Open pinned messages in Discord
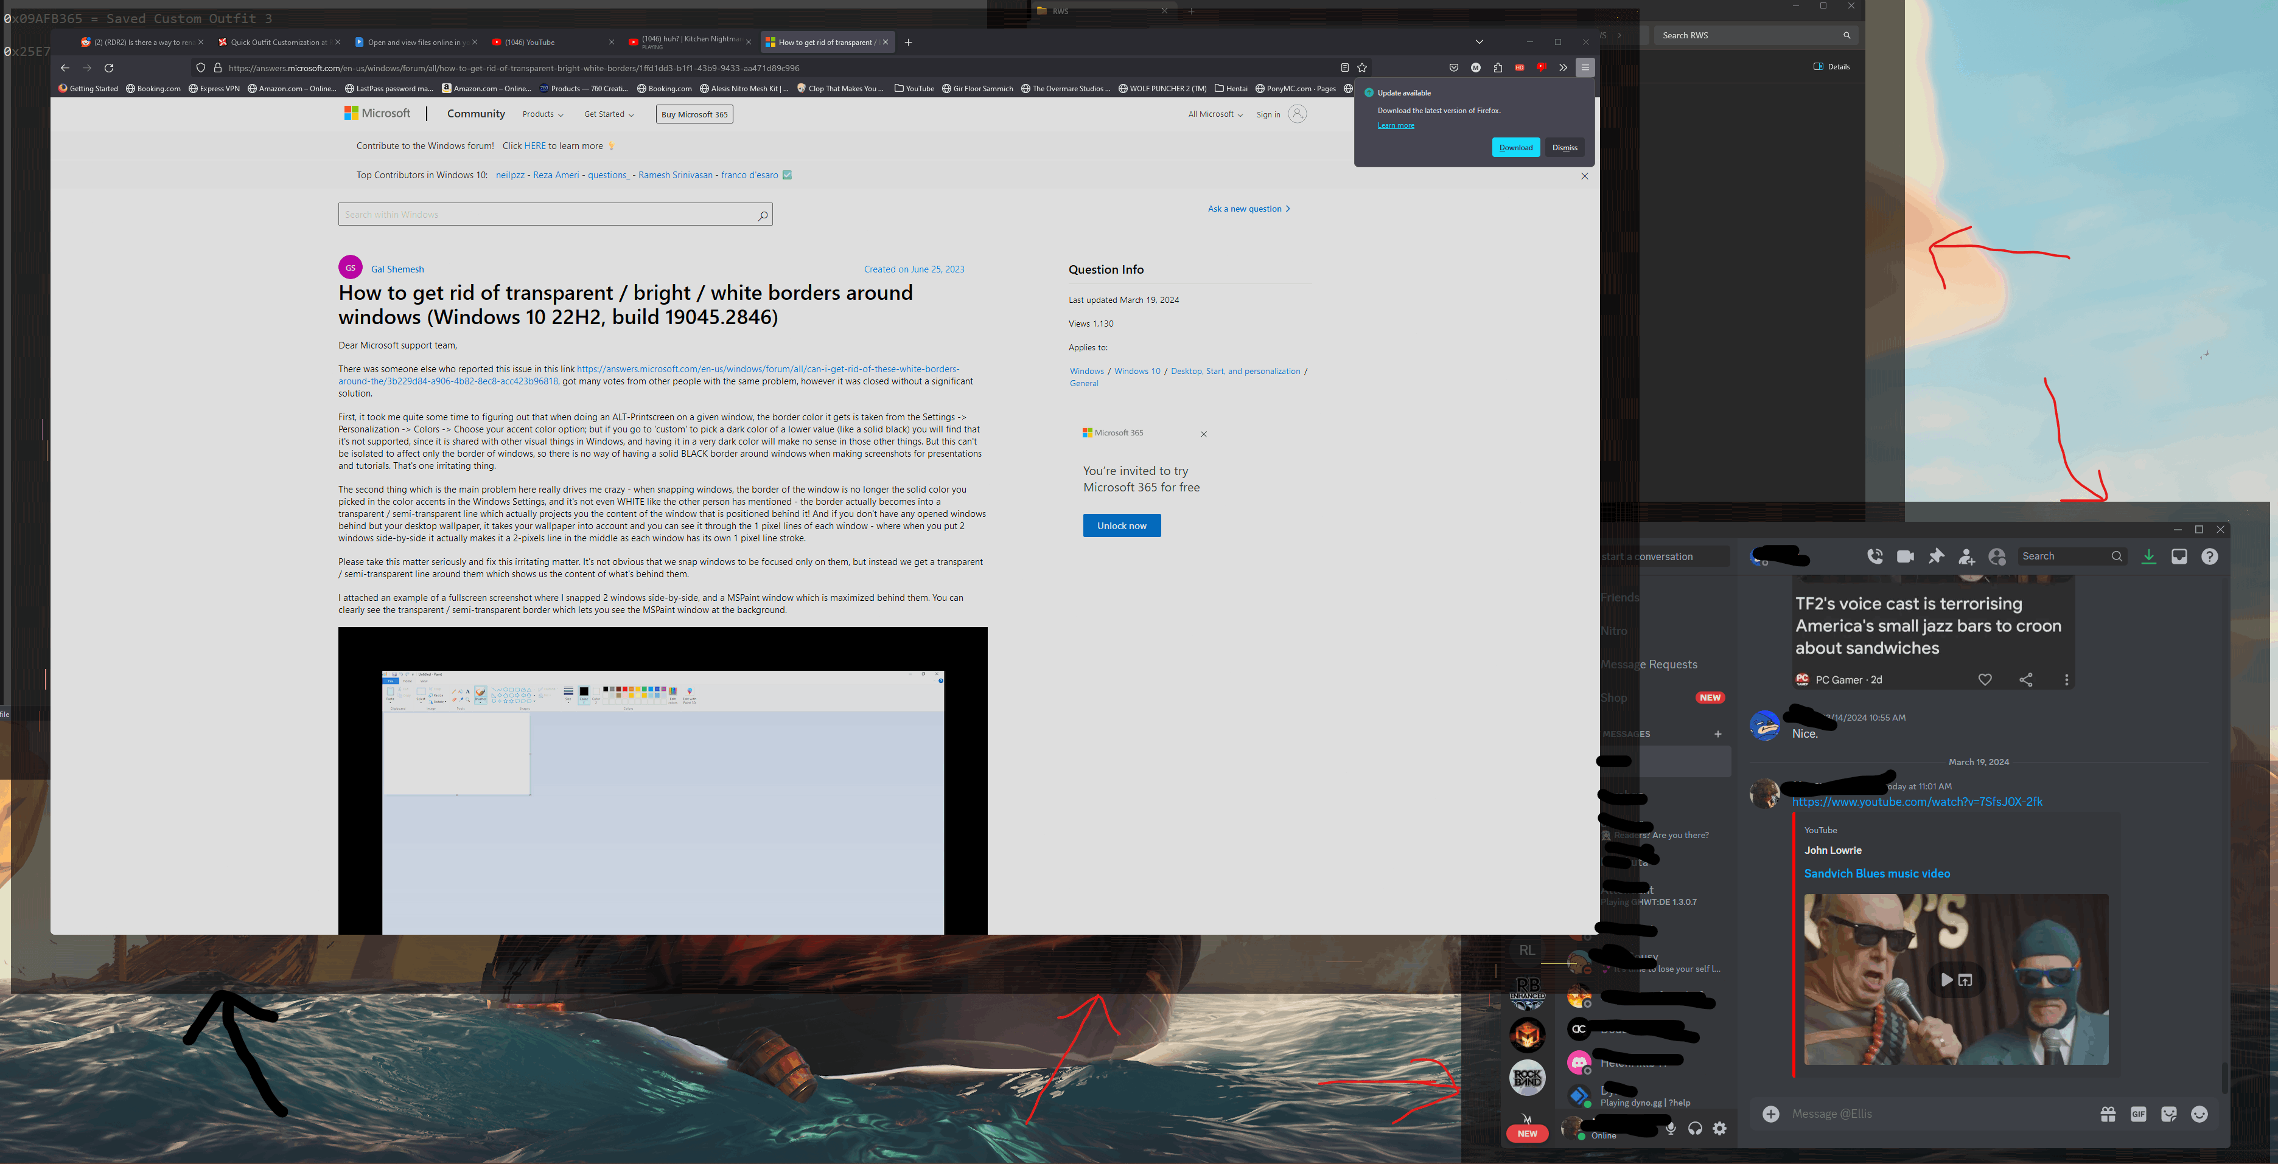2278x1164 pixels. [1936, 556]
